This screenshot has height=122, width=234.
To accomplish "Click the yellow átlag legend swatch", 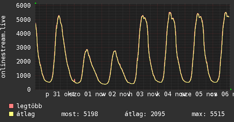I will click(11, 114).
